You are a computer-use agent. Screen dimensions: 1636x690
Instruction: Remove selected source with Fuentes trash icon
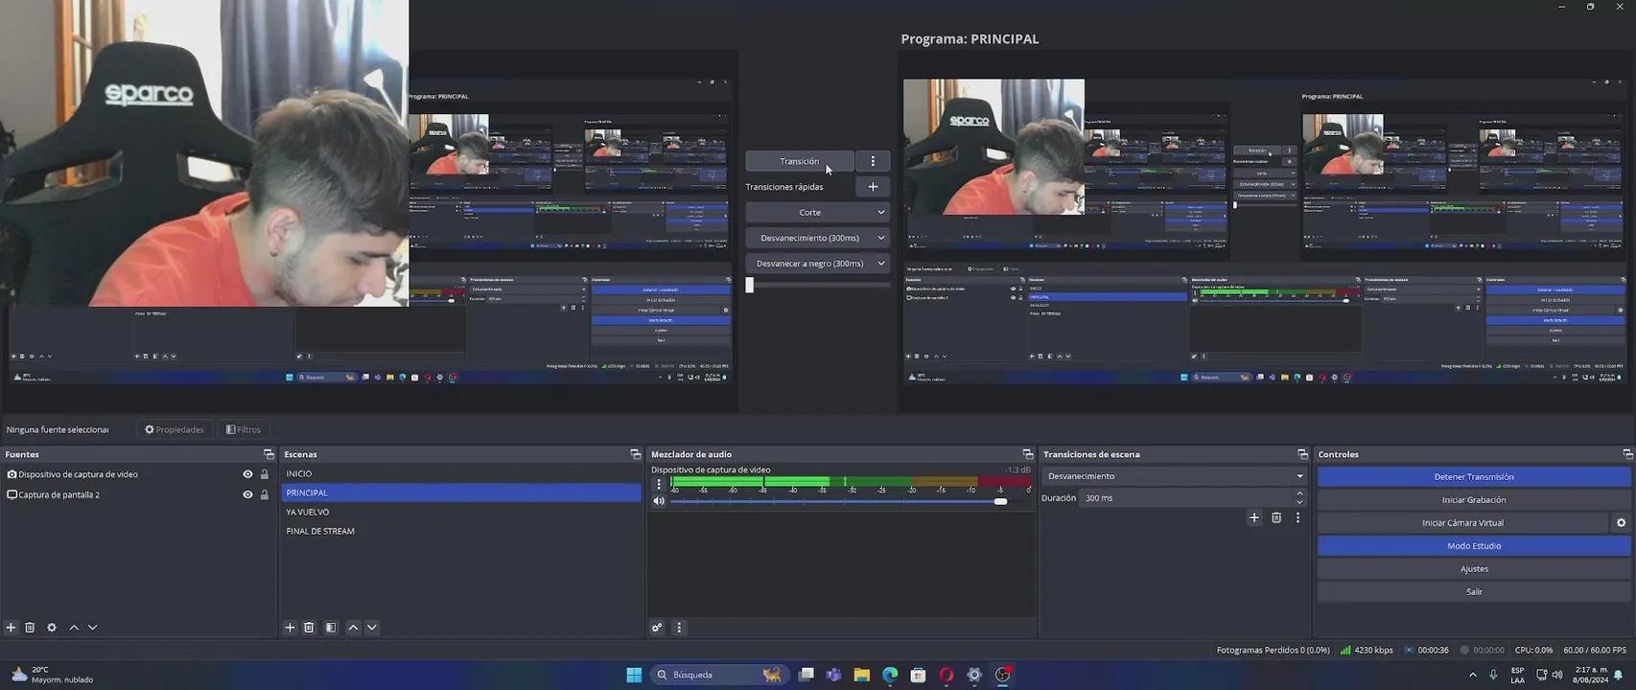30,628
